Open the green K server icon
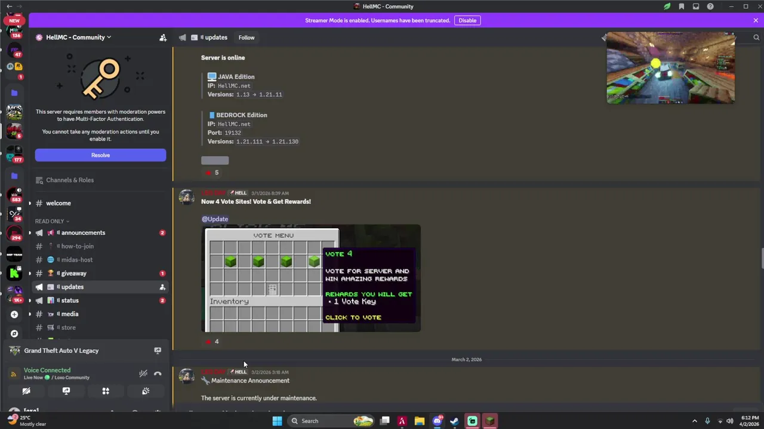Screen dimensions: 764x429 [x=14, y=273]
